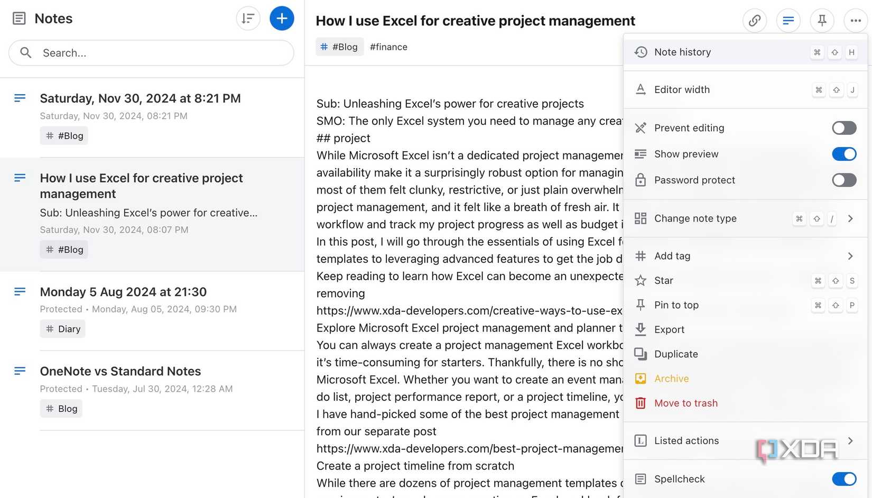This screenshot has height=498, width=872.
Task: Select Move to trash entry
Action: click(x=746, y=403)
